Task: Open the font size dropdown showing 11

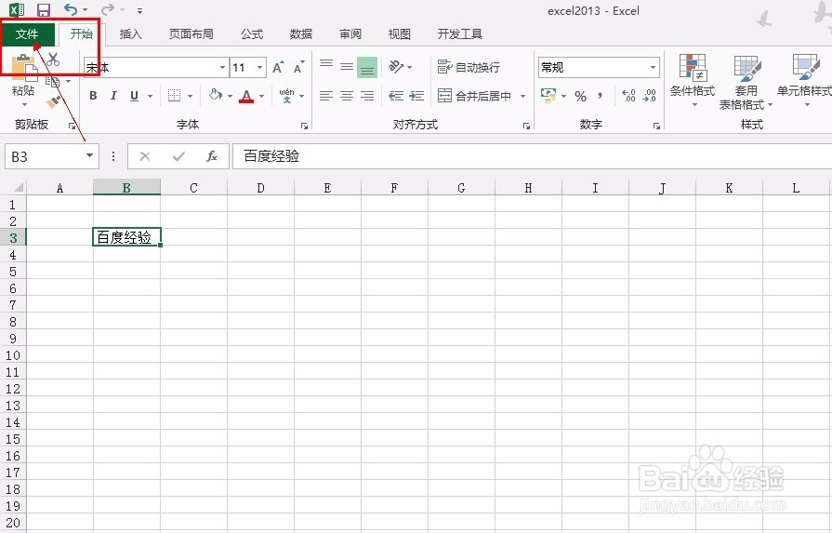Action: (259, 67)
